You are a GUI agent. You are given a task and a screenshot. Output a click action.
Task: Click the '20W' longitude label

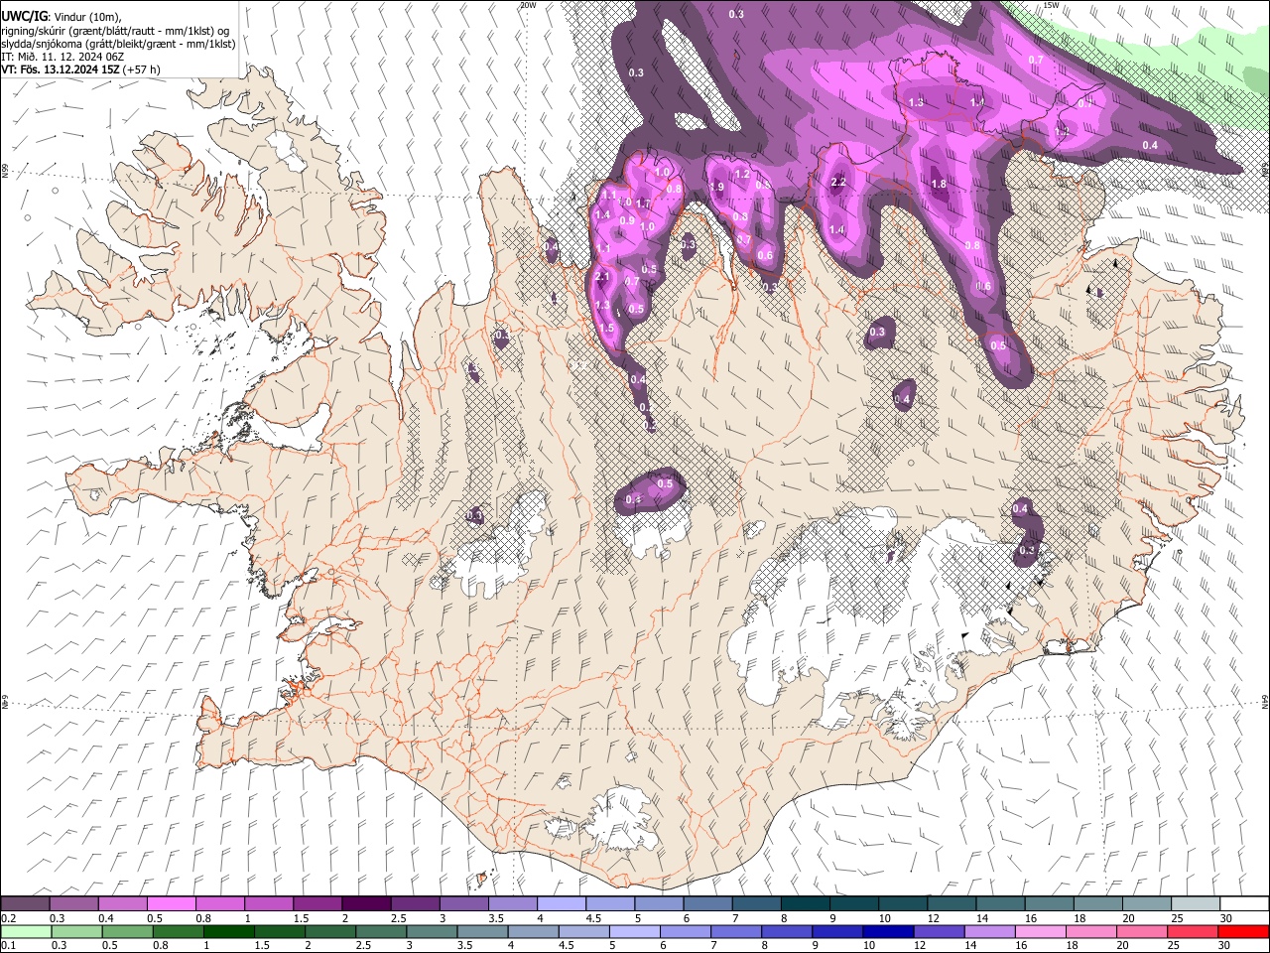click(528, 5)
